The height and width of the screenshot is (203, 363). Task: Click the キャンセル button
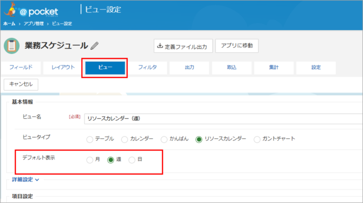pos(21,84)
